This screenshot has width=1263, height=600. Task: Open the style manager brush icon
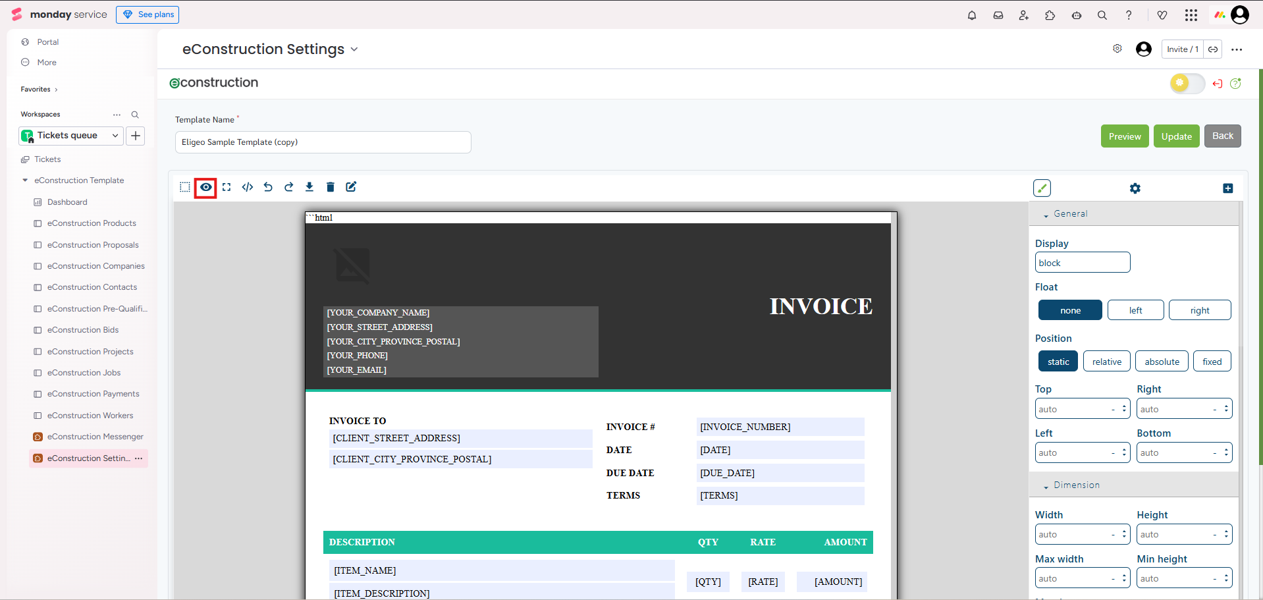click(1042, 188)
